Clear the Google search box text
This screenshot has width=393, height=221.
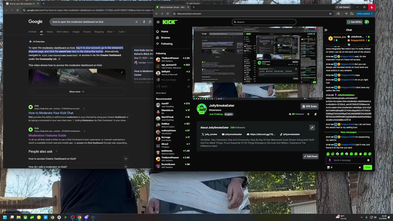point(137,22)
